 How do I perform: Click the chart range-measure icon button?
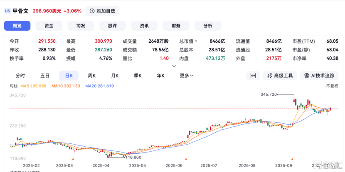[253, 75]
